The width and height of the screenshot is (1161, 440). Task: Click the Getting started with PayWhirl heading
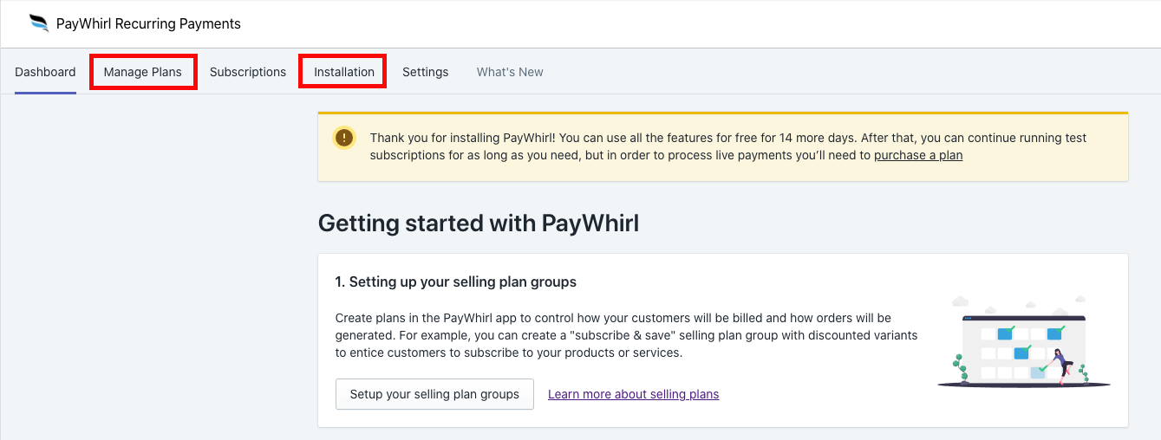tap(479, 223)
